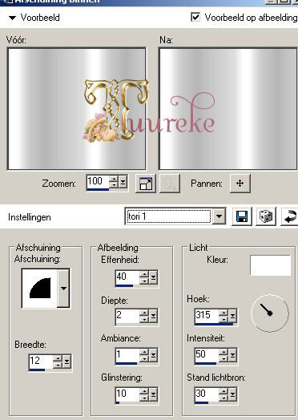Viewport: 298px width, 420px height.
Task: Edit the Ambiance value field
Action: coord(127,354)
